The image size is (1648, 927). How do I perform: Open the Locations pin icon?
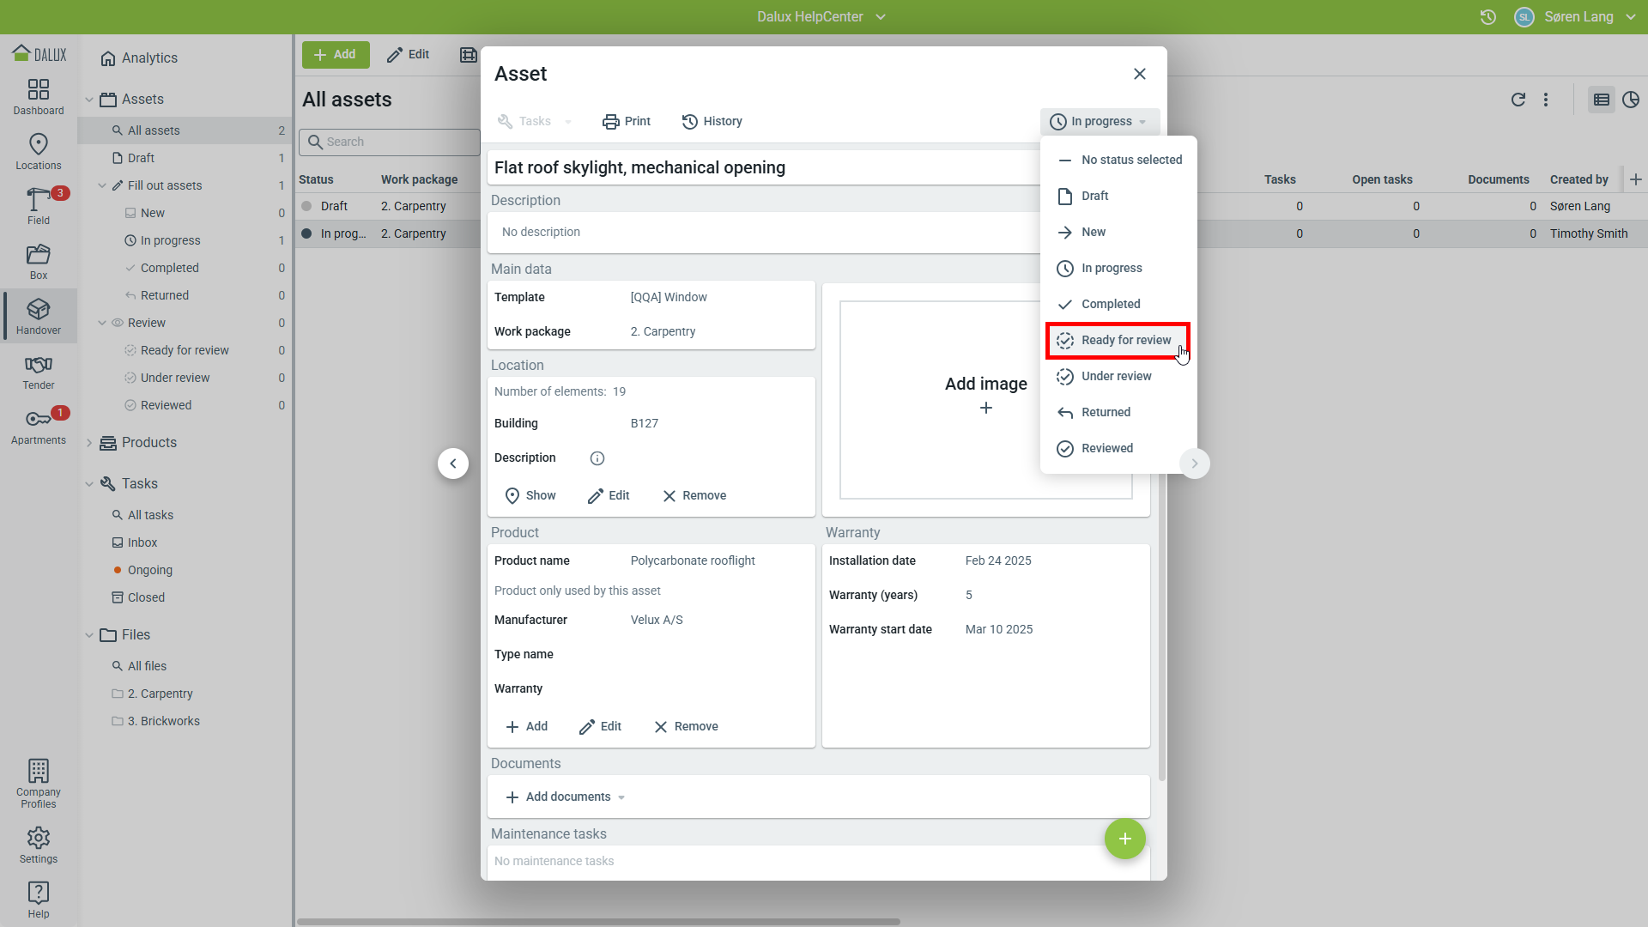point(39,144)
